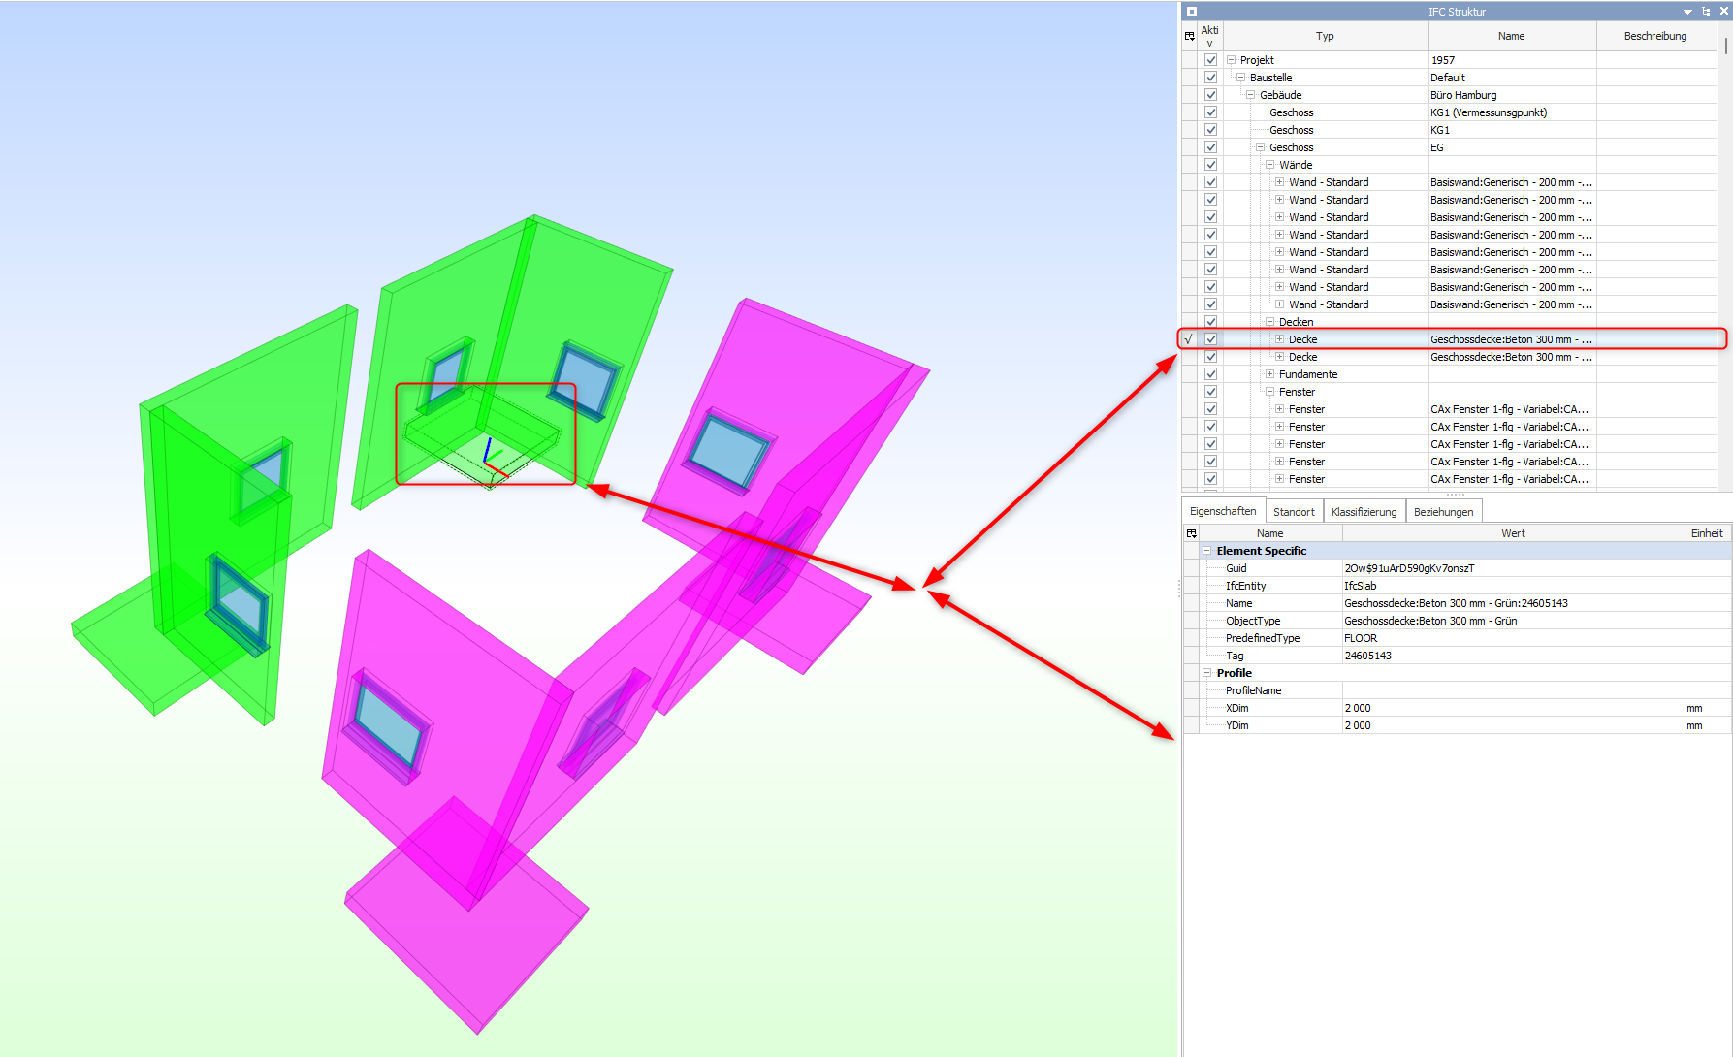Uncheck the Aktiv checkbox for Projekt

click(x=1210, y=60)
